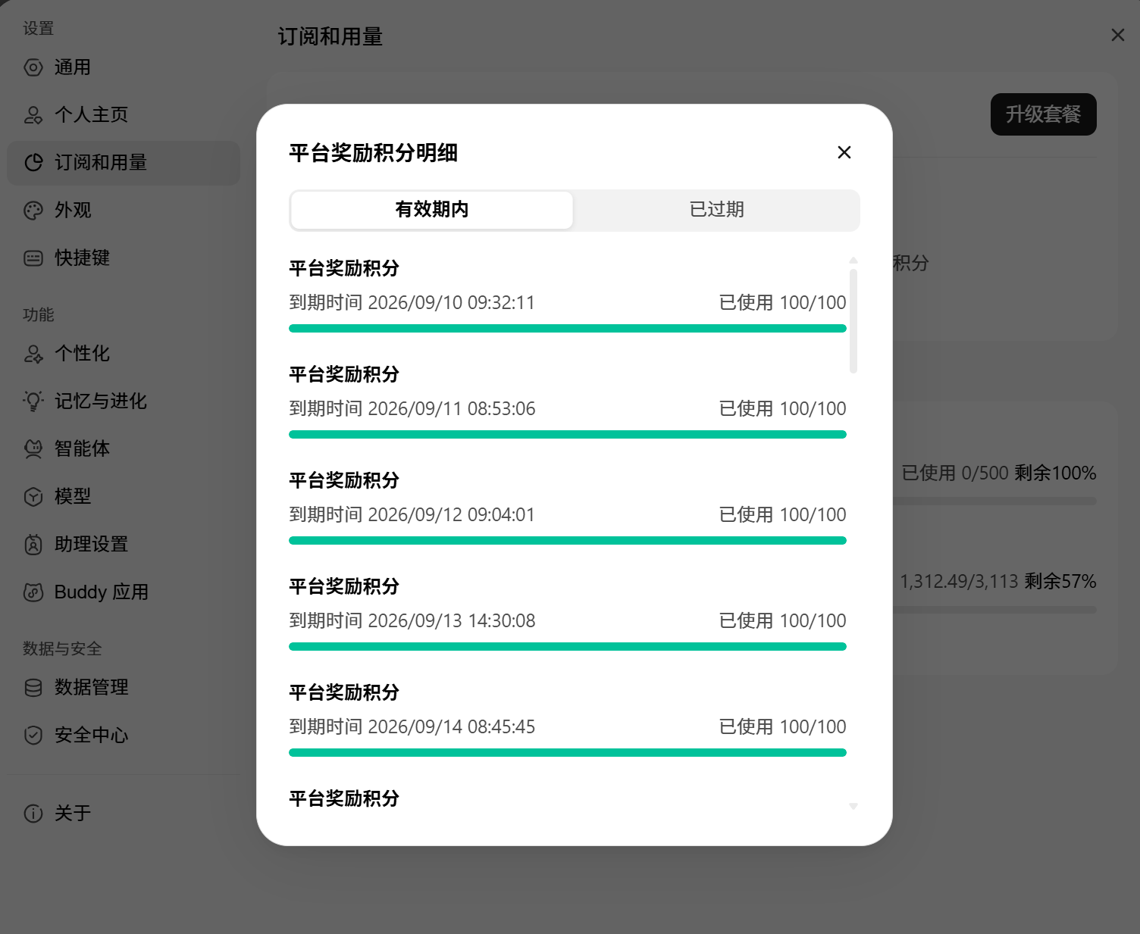The height and width of the screenshot is (934, 1140).
Task: Open 快捷键 shortcut settings
Action: (124, 258)
